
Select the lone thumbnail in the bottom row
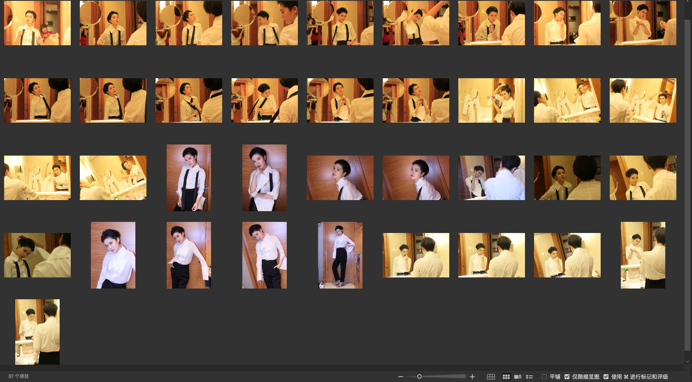pos(37,332)
